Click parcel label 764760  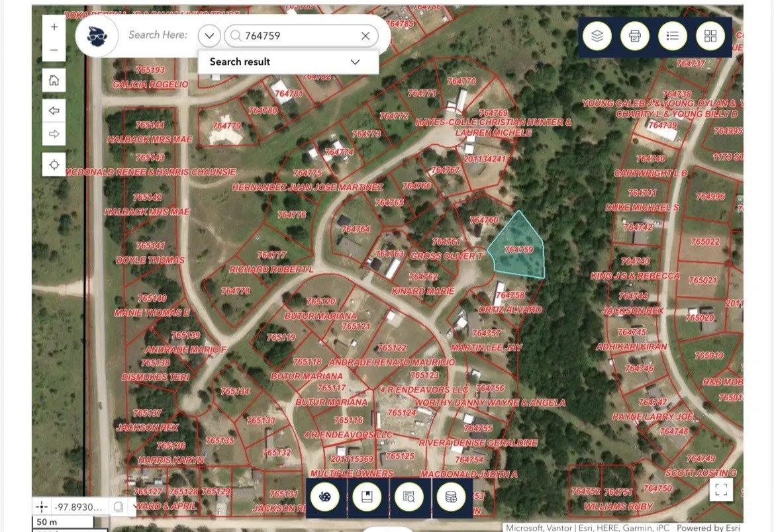coord(484,220)
